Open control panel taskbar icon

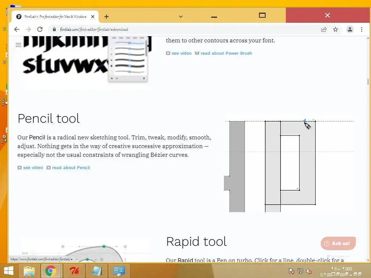coord(119,271)
